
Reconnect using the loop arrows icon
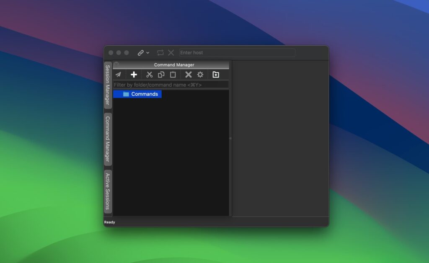tap(160, 52)
